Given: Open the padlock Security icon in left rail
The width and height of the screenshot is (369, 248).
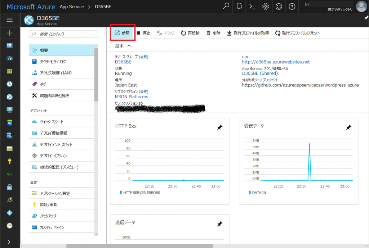Looking at the screenshot, I should (x=9, y=187).
